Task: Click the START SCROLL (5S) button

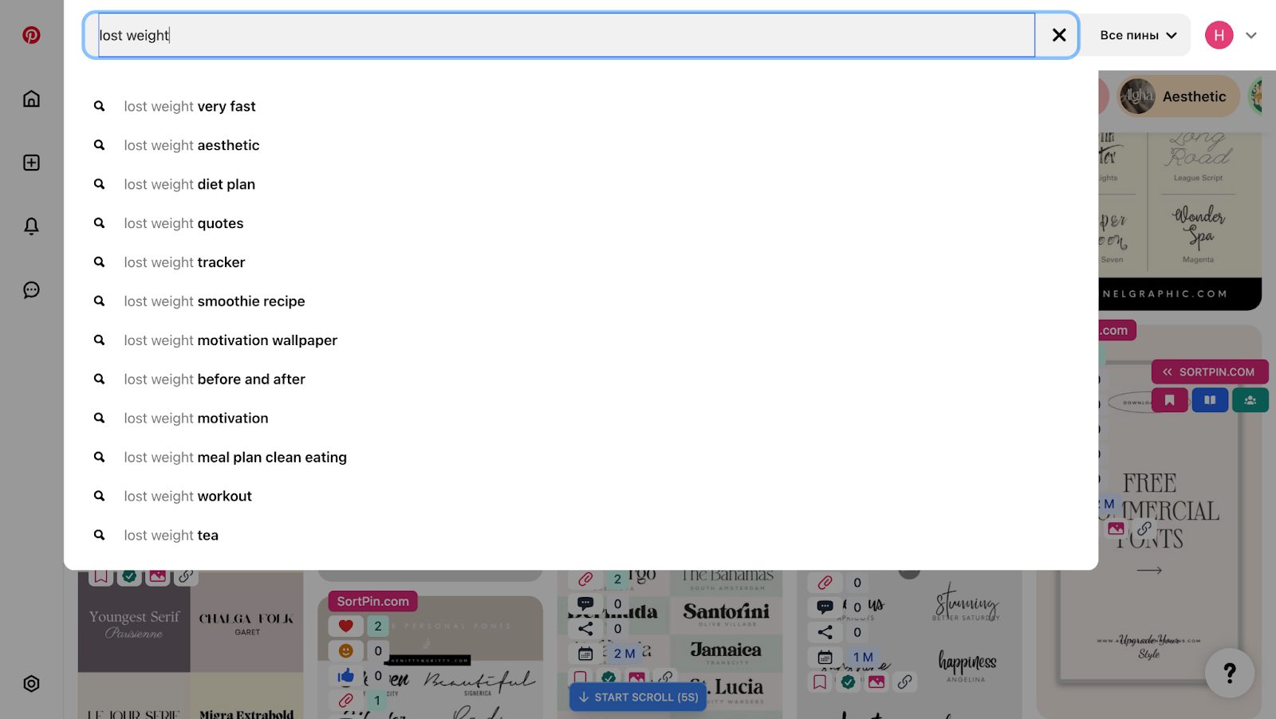Action: tap(638, 697)
